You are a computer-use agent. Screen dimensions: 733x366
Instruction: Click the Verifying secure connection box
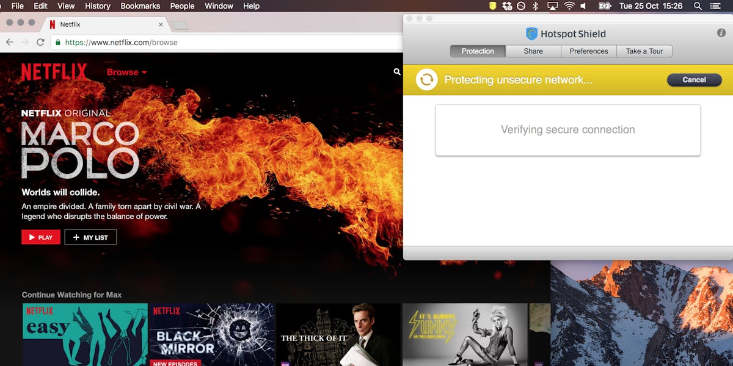point(568,130)
